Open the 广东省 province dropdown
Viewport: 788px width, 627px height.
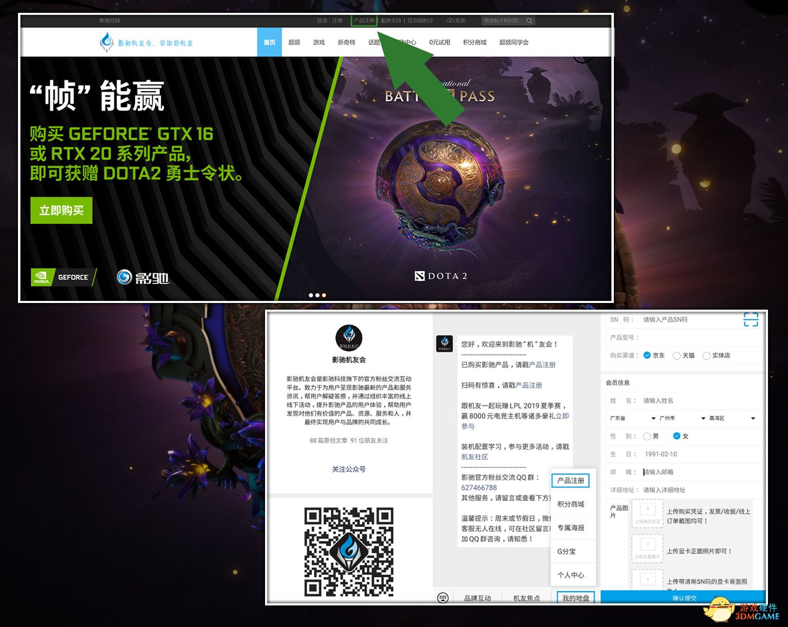(x=632, y=419)
